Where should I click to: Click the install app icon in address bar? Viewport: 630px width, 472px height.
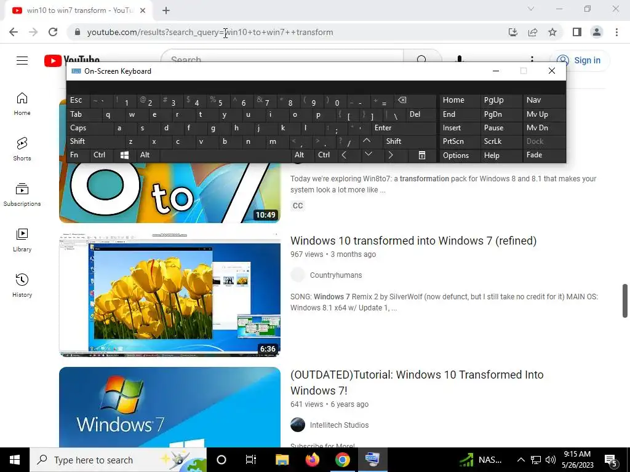pos(513,32)
